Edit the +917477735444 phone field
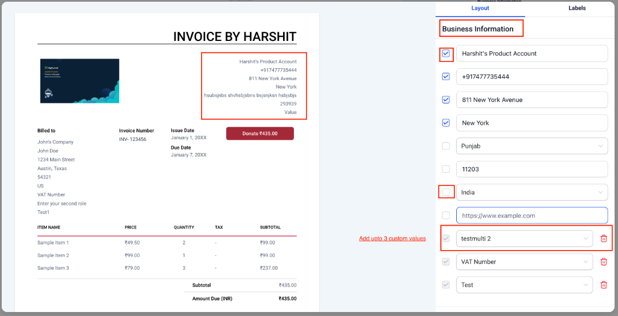 (531, 77)
